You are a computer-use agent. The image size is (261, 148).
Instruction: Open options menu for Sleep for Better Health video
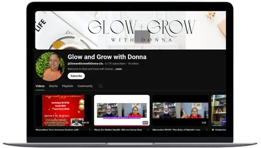point(148,130)
